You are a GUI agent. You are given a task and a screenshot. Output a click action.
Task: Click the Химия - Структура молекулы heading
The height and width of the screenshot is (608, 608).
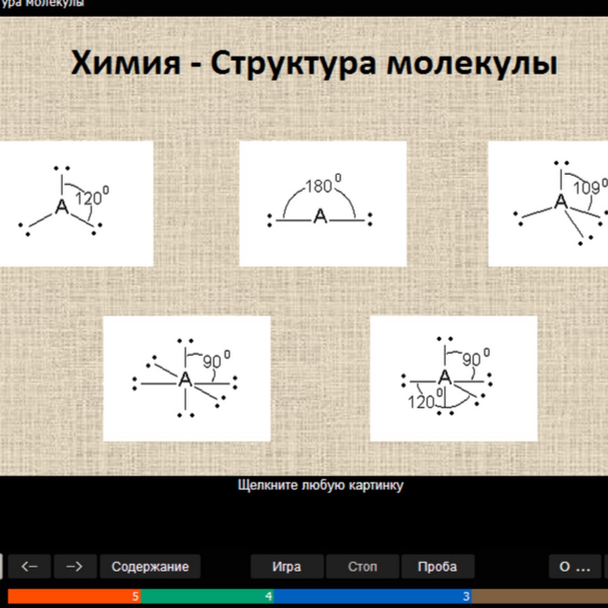point(314,64)
